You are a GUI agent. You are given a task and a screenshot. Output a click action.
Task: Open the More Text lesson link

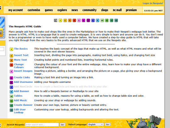click(20, 60)
